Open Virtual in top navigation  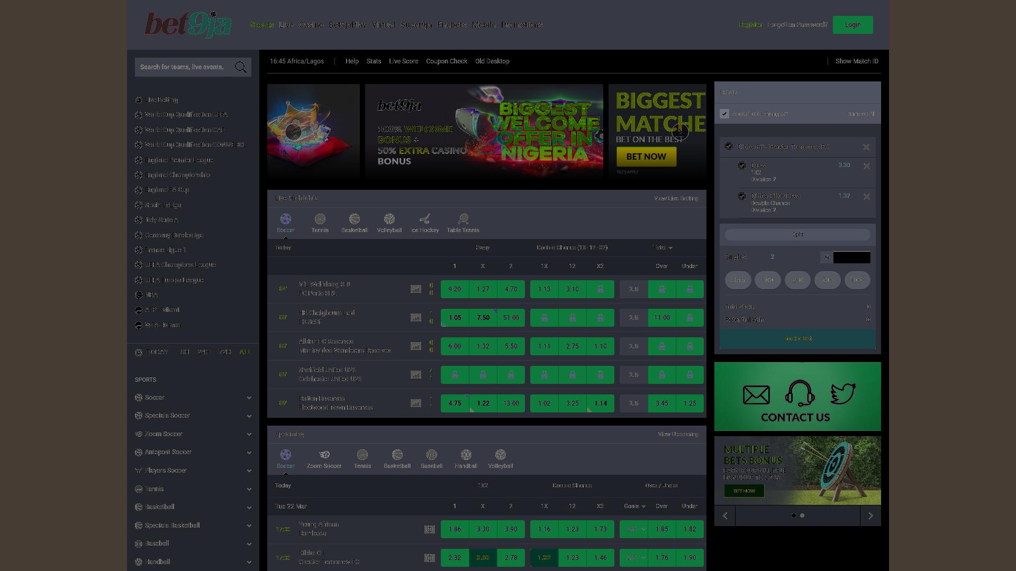tap(383, 25)
